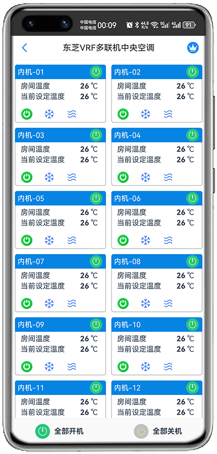217x454 pixels.
Task: Turn off all units with 全部关机
Action: tap(158, 431)
